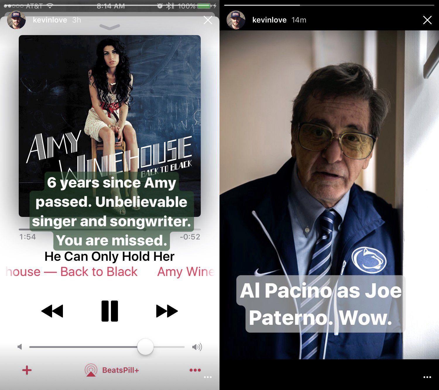The image size is (439, 390).
Task: Tap the red plus add icon
Action: point(27,370)
